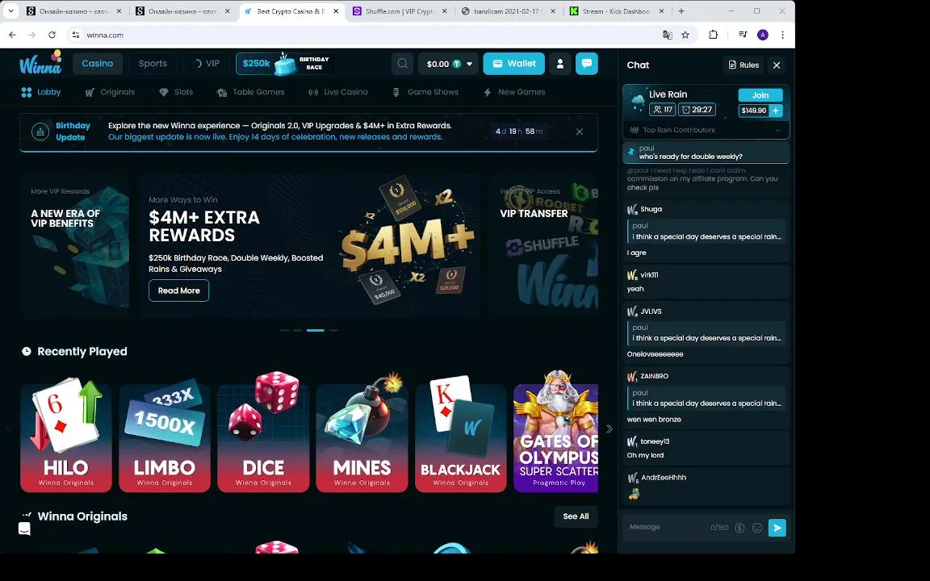Launch the DICE game
This screenshot has height=581, width=930.
pyautogui.click(x=263, y=437)
